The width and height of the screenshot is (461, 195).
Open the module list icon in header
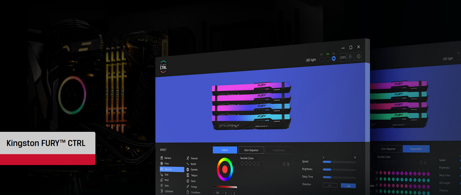click(x=351, y=57)
